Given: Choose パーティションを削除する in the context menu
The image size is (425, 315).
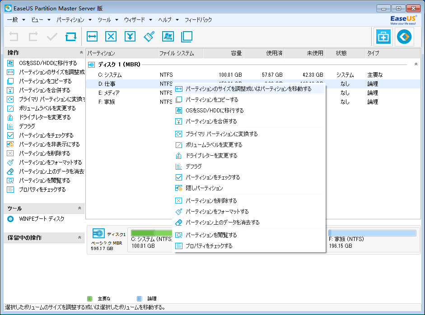Looking at the screenshot, I should click(x=249, y=201).
